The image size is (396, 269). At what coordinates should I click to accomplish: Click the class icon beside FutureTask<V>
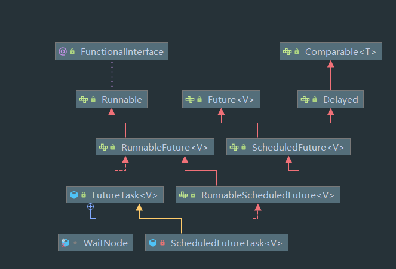tap(74, 195)
